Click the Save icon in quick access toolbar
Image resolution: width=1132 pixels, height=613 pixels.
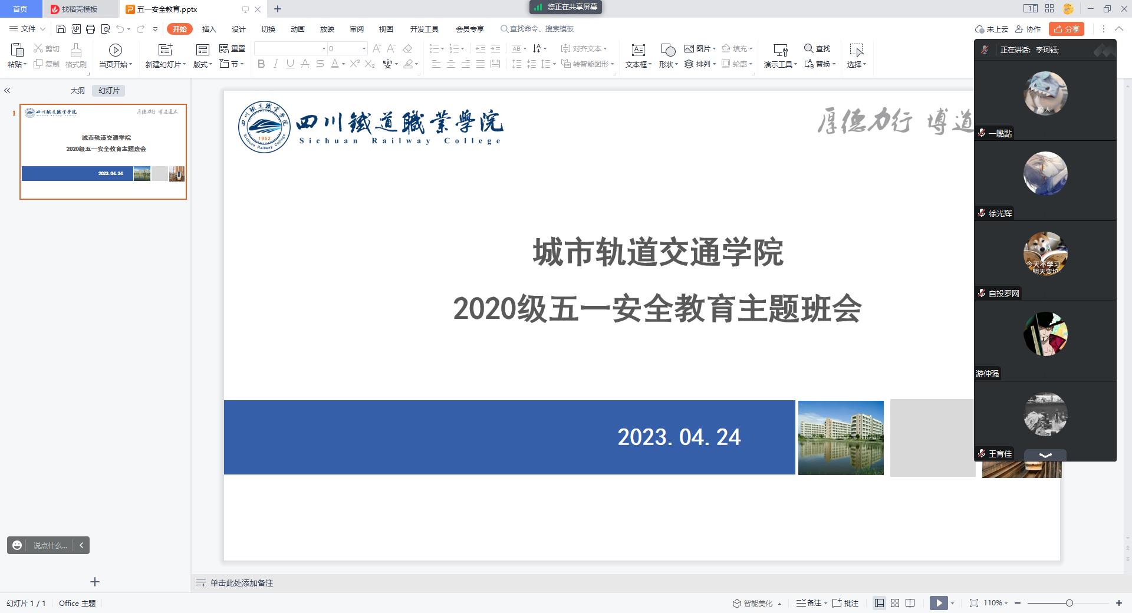pyautogui.click(x=61, y=29)
